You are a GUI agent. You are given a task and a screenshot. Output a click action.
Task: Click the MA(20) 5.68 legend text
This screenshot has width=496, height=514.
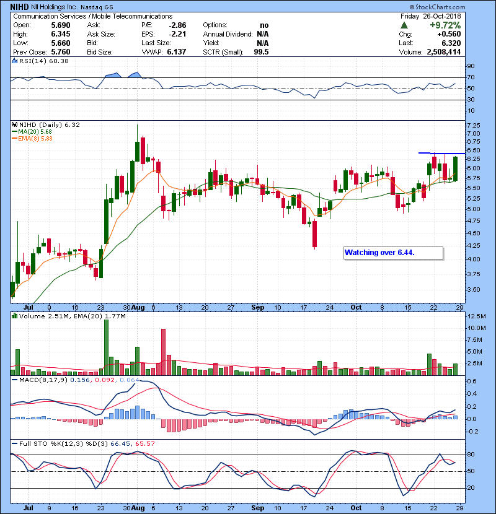click(x=35, y=132)
